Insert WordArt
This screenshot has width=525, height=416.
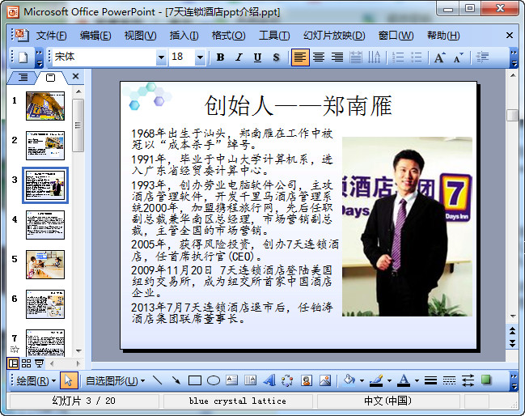[269, 380]
